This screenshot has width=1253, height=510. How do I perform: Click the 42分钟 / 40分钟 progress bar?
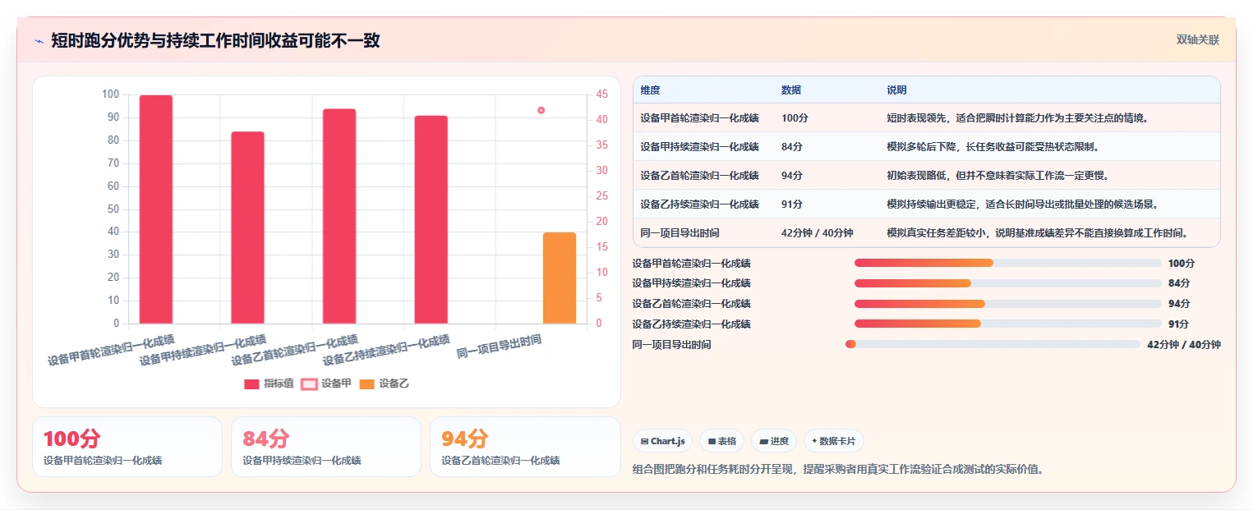pyautogui.click(x=993, y=344)
